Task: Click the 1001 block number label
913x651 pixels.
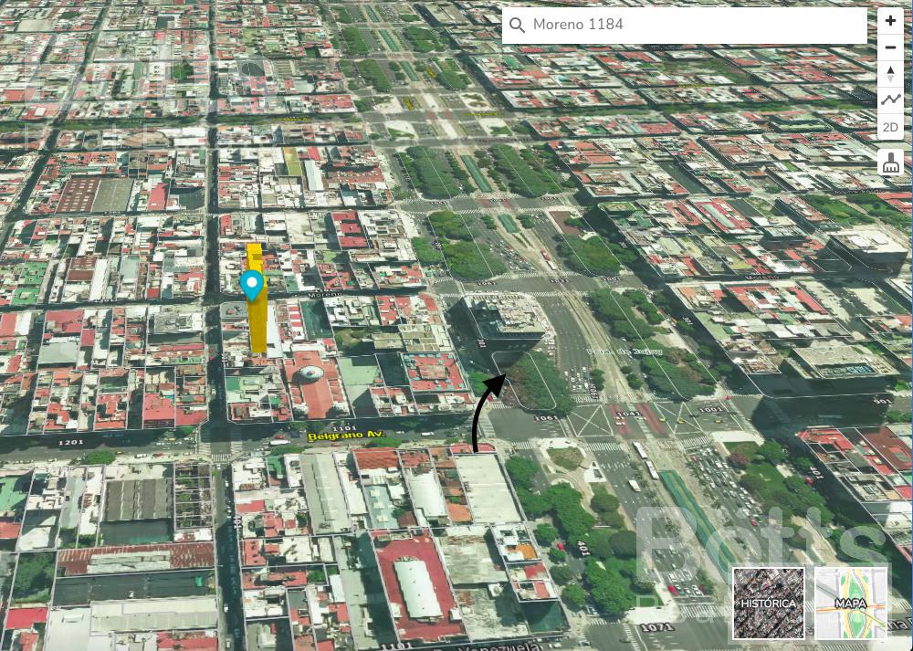Action: click(710, 410)
